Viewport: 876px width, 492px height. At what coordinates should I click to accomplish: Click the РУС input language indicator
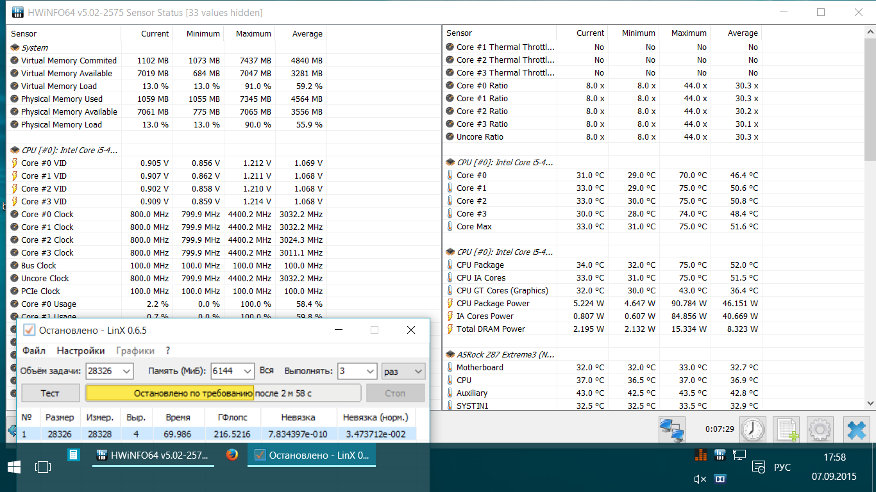(x=782, y=467)
